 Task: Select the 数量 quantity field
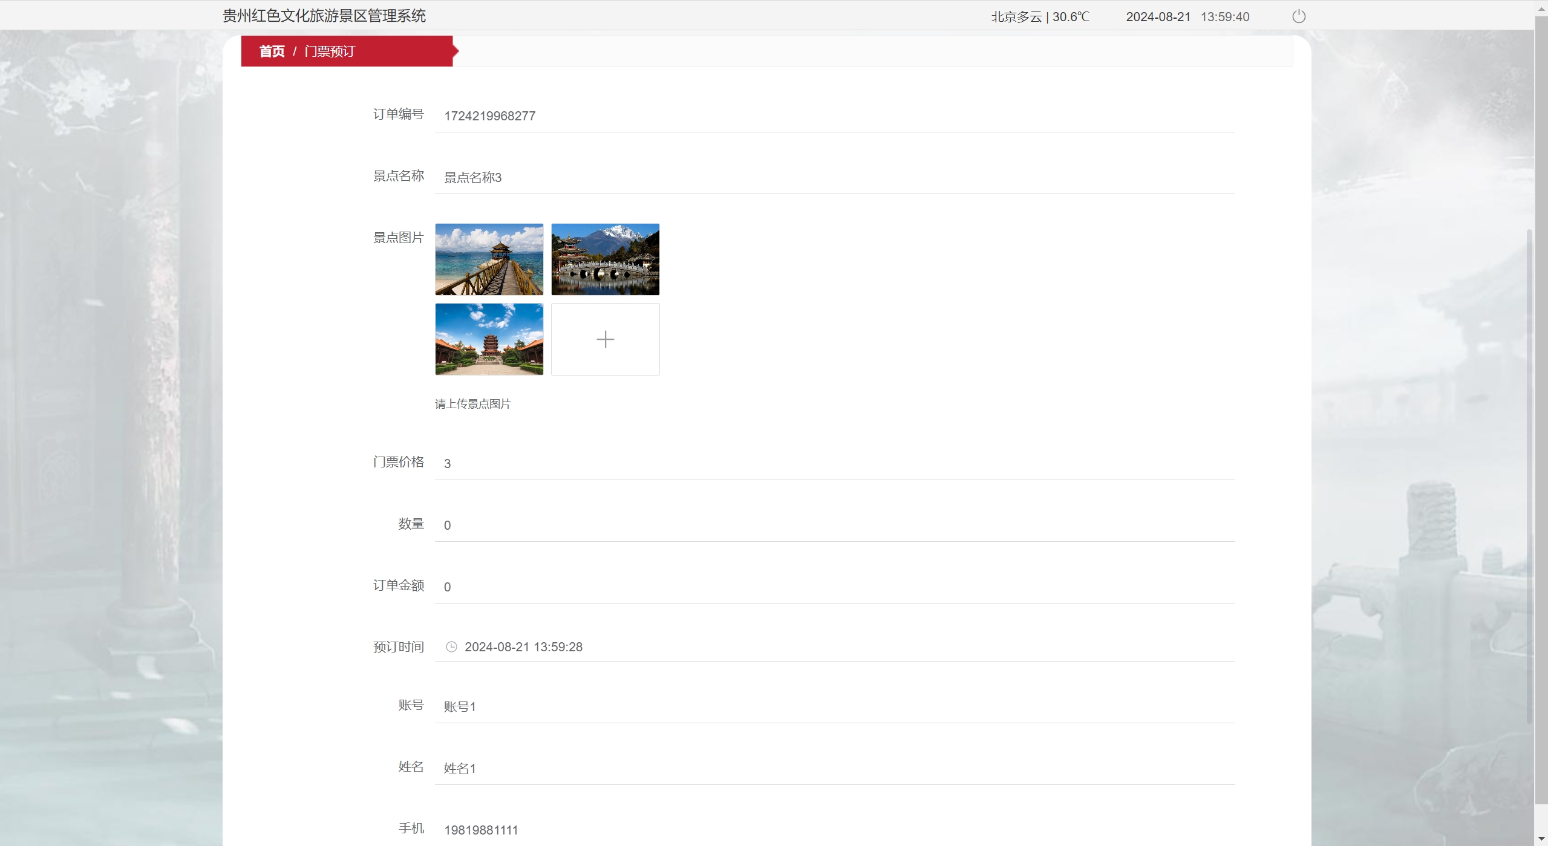[x=834, y=525]
